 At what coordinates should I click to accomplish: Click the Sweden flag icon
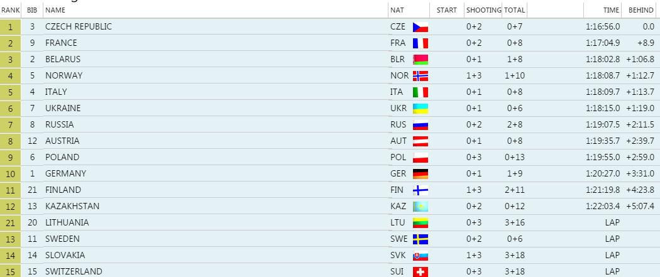(x=420, y=239)
